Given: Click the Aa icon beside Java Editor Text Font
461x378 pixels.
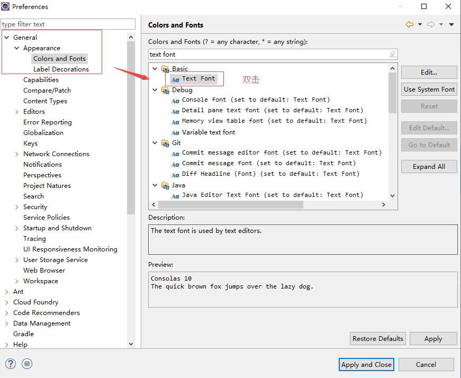Looking at the screenshot, I should [x=175, y=196].
